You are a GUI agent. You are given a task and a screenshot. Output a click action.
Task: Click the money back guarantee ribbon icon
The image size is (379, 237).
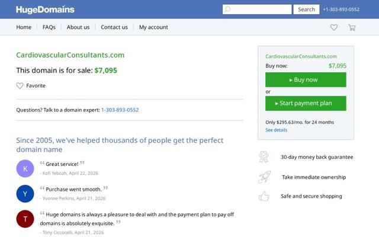pyautogui.click(x=264, y=157)
